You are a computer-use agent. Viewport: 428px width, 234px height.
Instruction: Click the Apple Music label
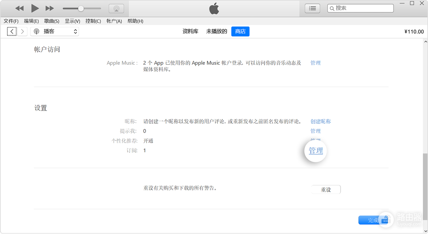pos(122,63)
